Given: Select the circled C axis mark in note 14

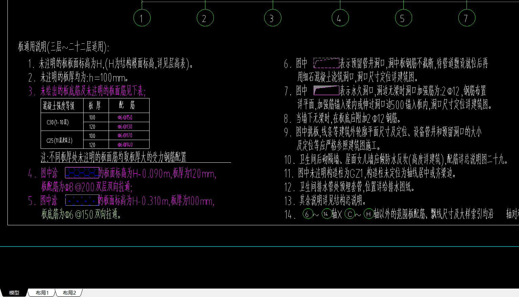Looking at the screenshot, I should tap(349, 214).
